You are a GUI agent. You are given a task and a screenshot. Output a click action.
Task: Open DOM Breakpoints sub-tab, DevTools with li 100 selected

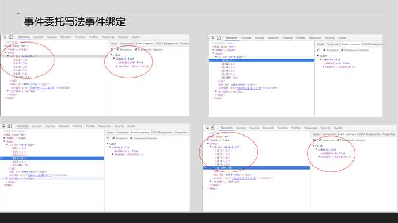tap(369, 134)
